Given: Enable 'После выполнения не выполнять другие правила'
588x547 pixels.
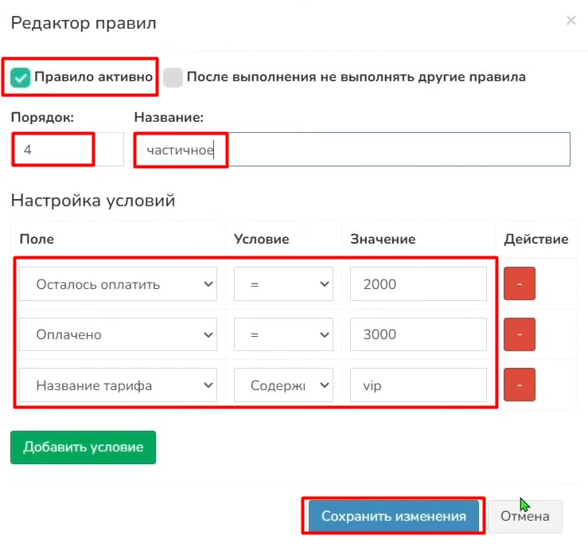Looking at the screenshot, I should click(173, 77).
